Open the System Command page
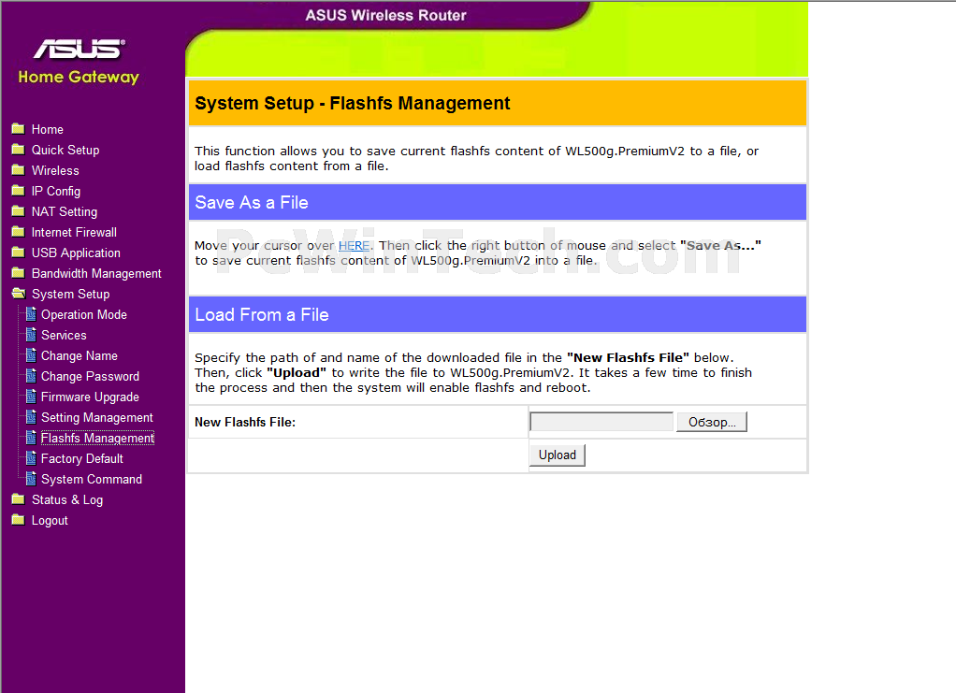Image resolution: width=956 pixels, height=693 pixels. (92, 480)
